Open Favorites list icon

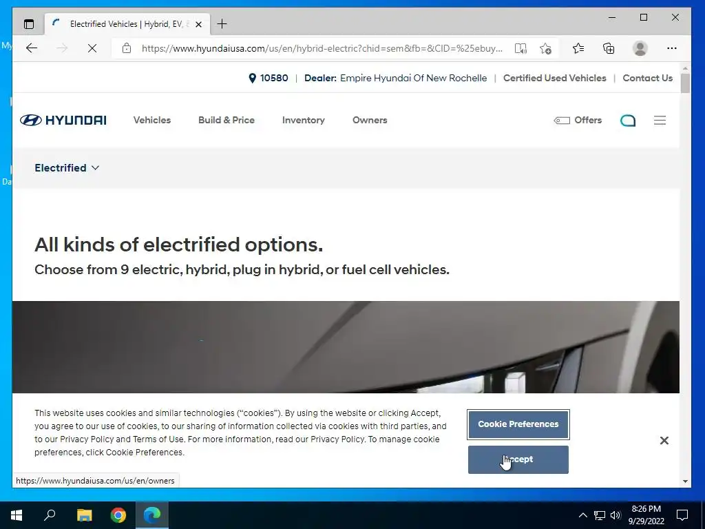[578, 48]
